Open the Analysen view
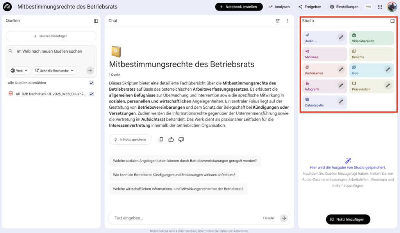 coord(279,7)
